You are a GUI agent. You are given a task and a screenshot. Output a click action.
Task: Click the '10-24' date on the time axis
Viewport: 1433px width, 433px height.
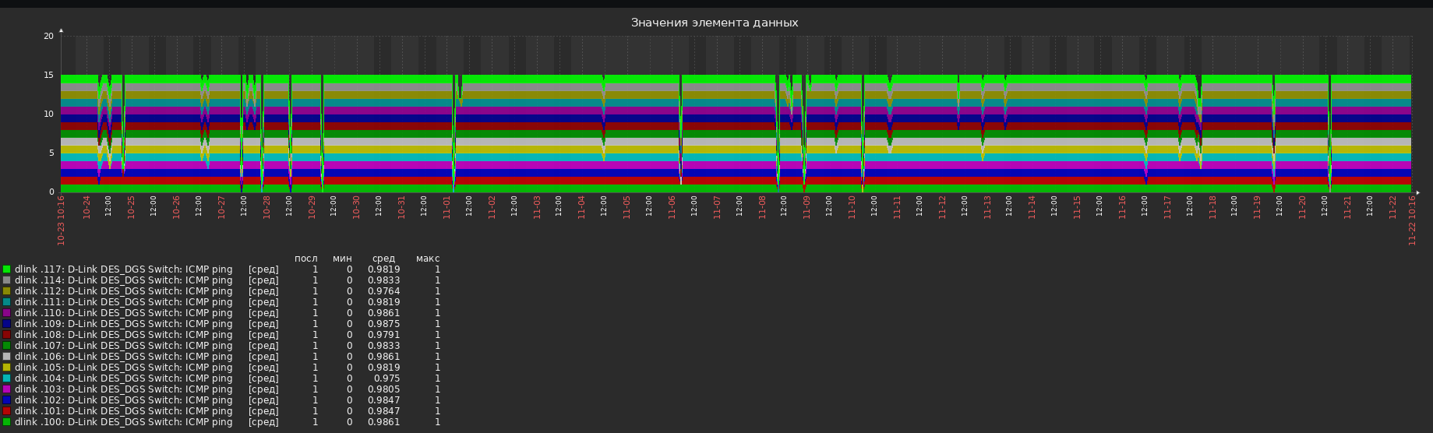(86, 207)
